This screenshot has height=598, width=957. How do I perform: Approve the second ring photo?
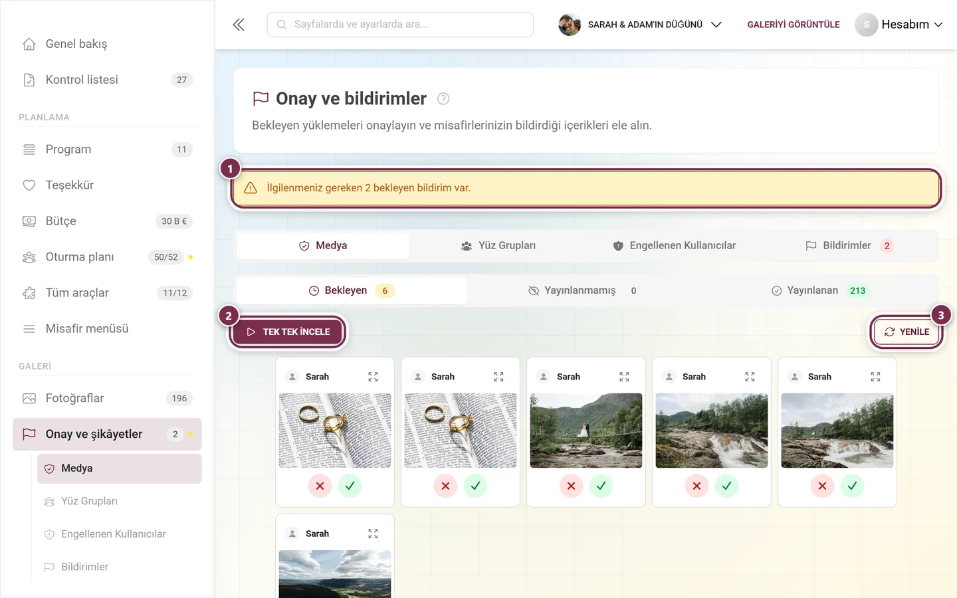[x=475, y=486]
